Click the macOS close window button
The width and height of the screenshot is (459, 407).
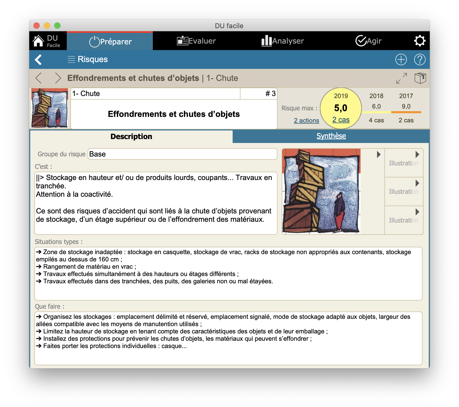tap(37, 26)
